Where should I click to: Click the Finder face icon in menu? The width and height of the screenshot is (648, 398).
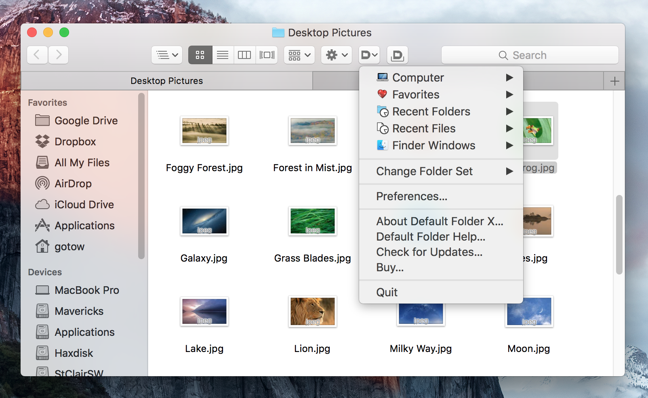pyautogui.click(x=382, y=145)
